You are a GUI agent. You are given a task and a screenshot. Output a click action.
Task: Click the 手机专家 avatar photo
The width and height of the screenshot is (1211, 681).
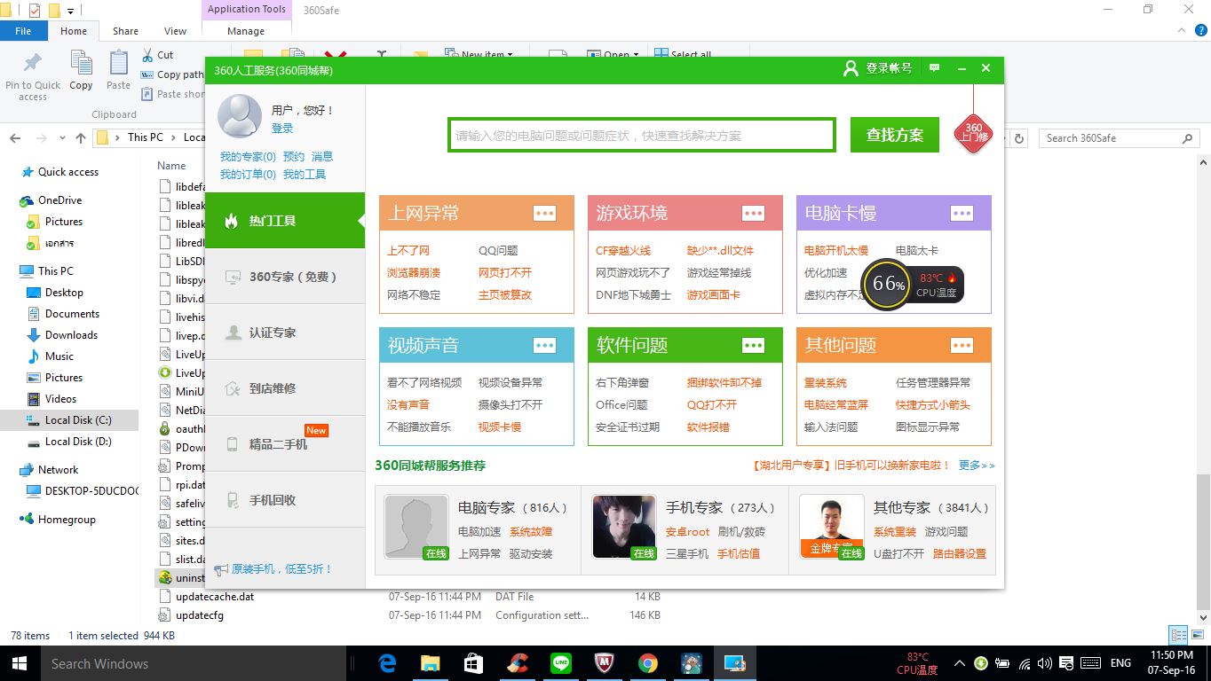[624, 528]
